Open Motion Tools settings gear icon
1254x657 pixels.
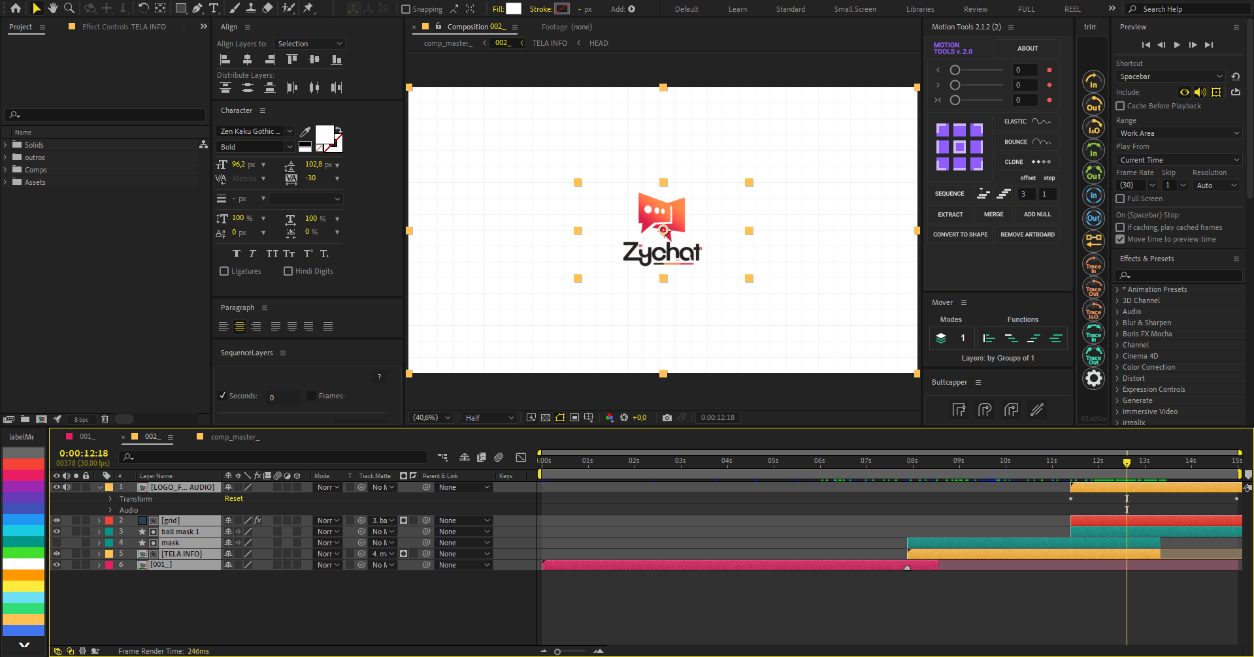[1093, 378]
